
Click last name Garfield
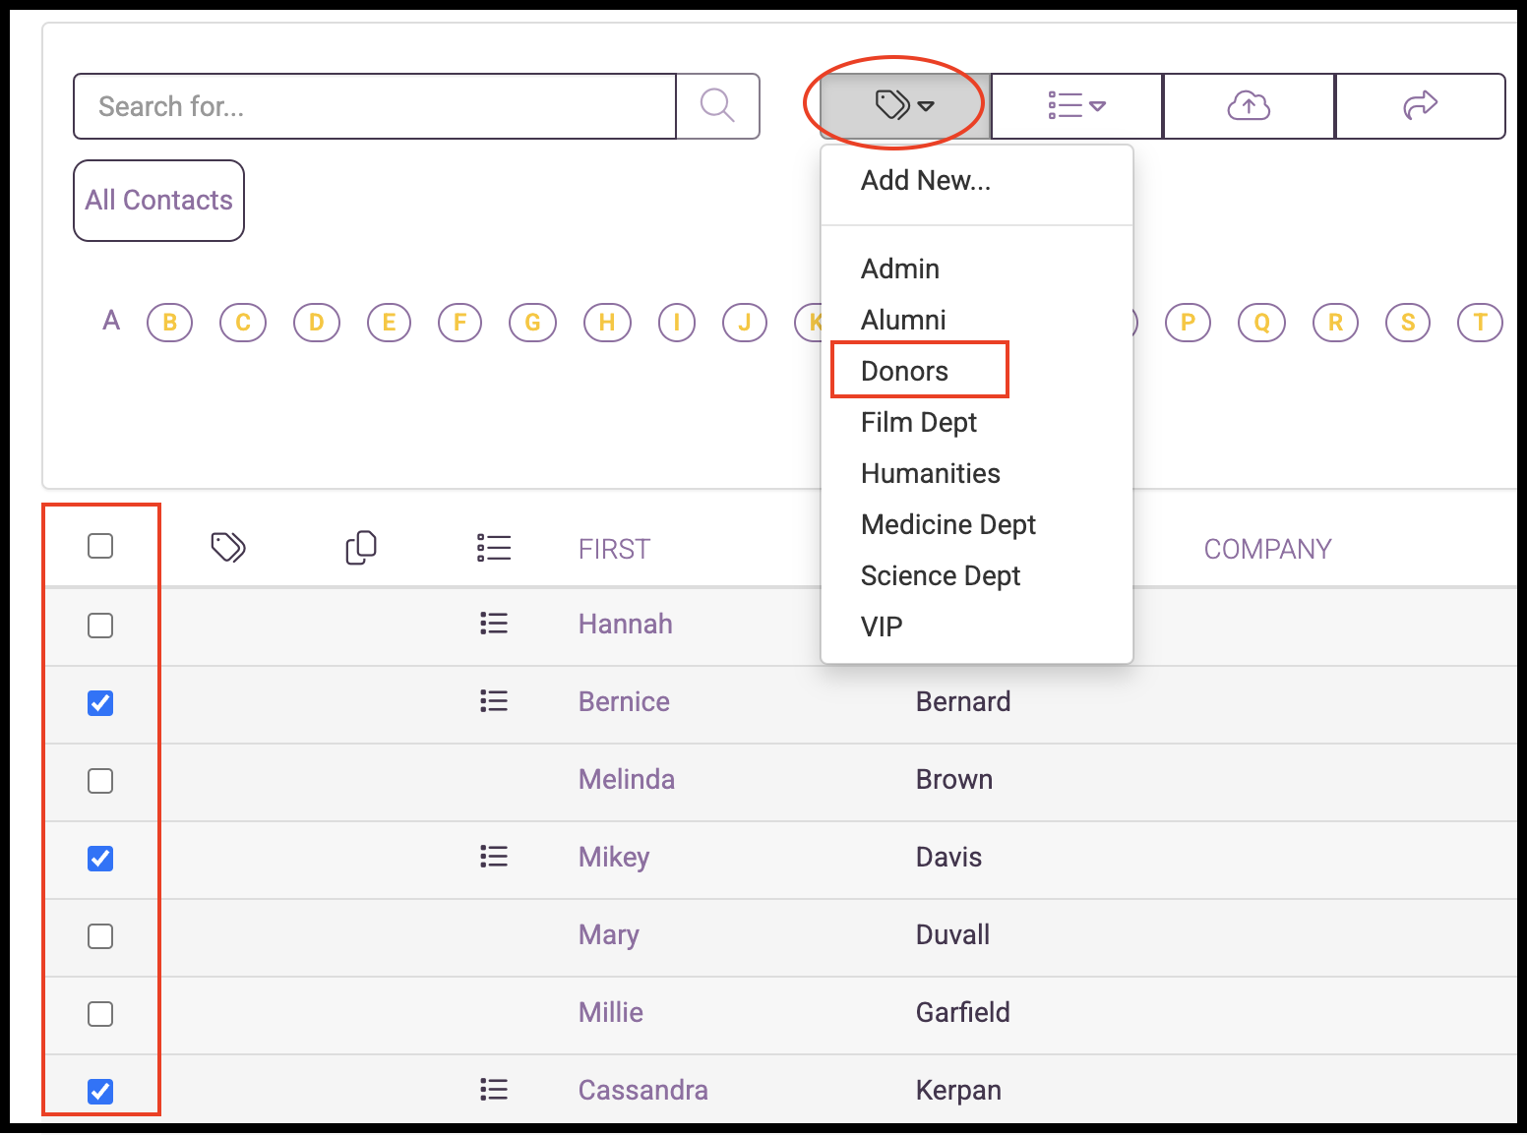[962, 1012]
